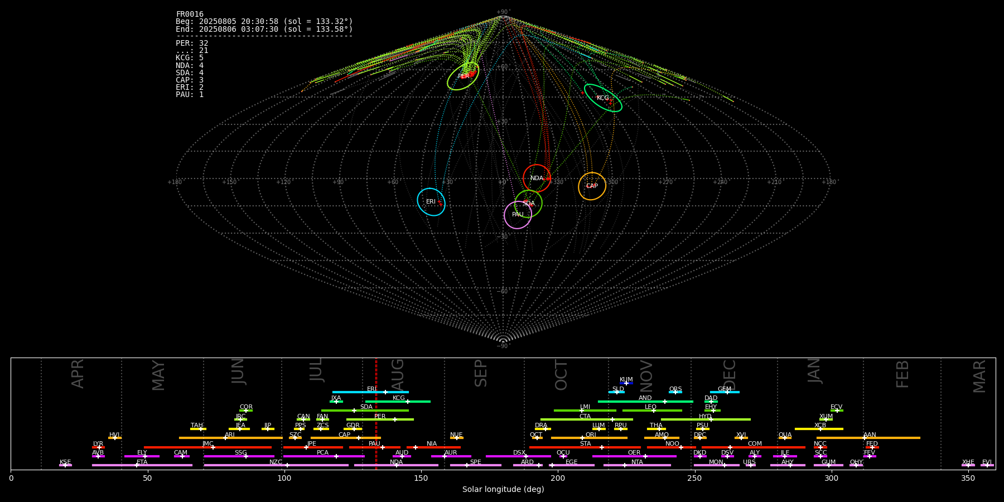Click the LYR shower bar on timeline
This screenshot has width=1004, height=502.
click(98, 447)
